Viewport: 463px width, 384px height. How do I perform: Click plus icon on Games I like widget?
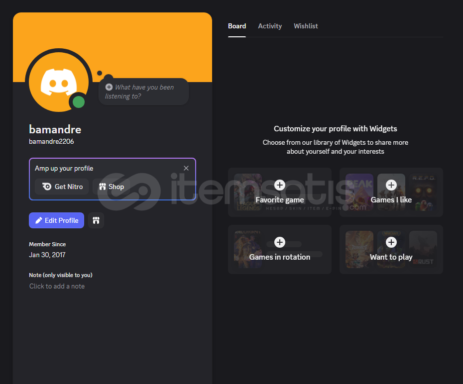pos(391,185)
